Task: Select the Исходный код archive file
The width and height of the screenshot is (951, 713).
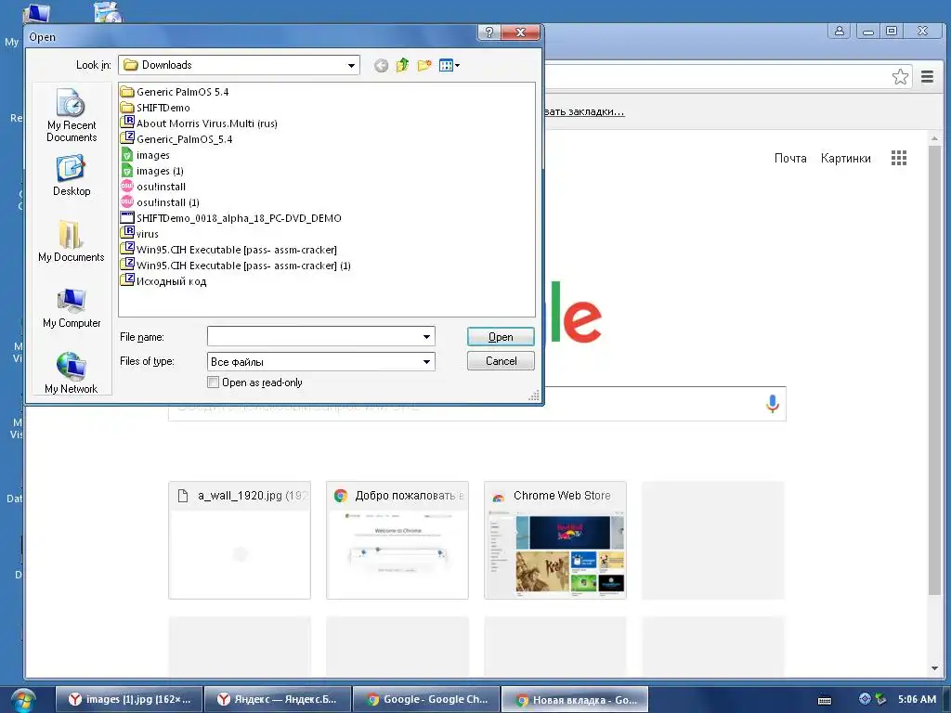Action: (x=163, y=281)
